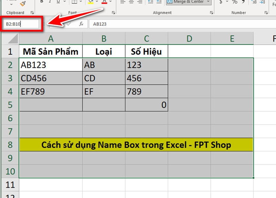Click the Name Box field
The width and height of the screenshot is (276, 198).
[x=21, y=24]
